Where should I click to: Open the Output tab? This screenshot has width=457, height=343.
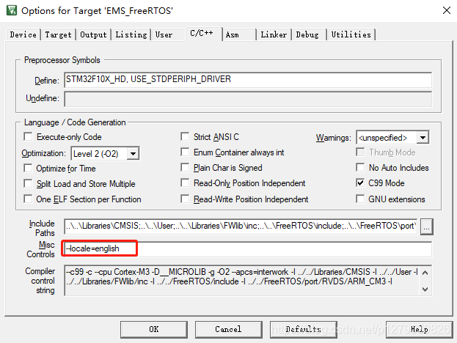[93, 34]
